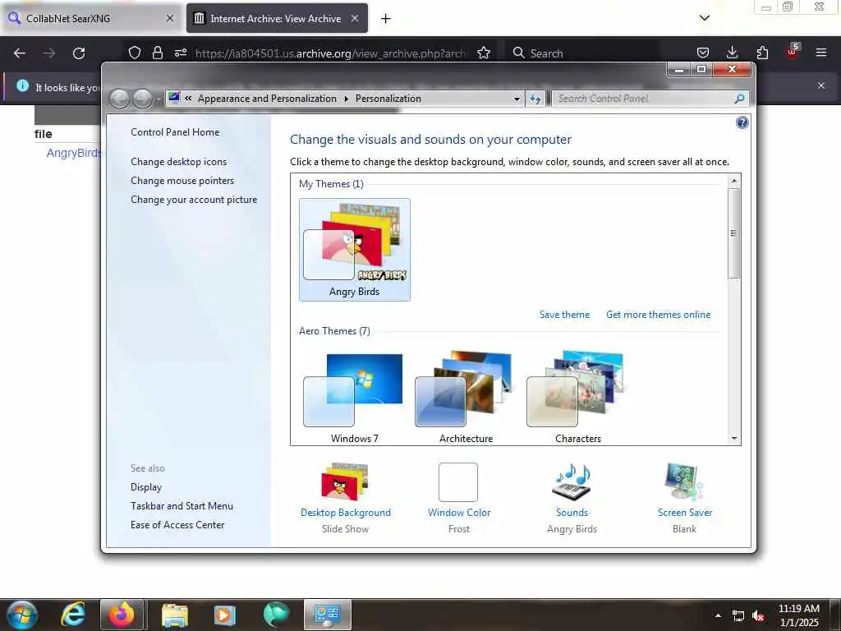Go to Control Panel Home
This screenshot has height=631, width=841.
tap(175, 132)
